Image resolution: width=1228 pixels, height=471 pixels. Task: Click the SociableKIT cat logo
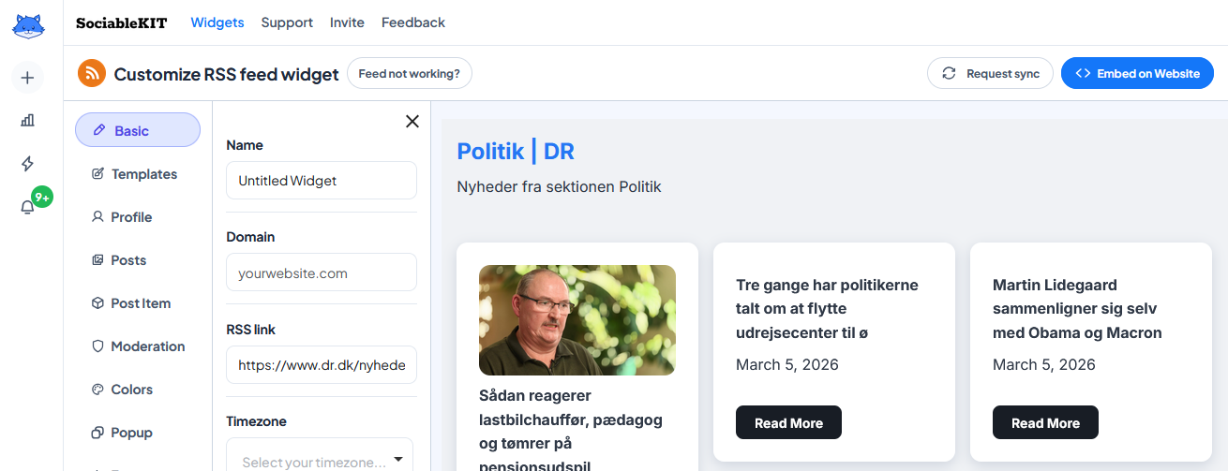(28, 24)
